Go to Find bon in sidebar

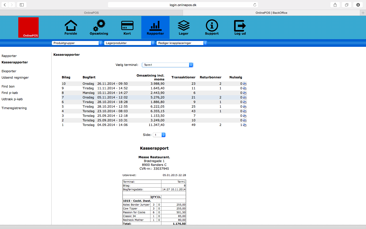pos(8,87)
